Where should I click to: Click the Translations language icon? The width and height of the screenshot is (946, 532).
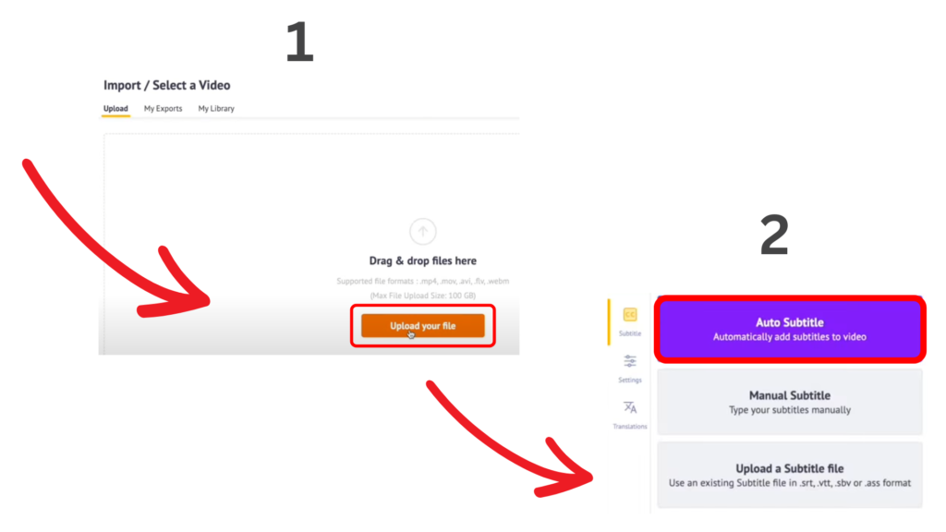[629, 407]
